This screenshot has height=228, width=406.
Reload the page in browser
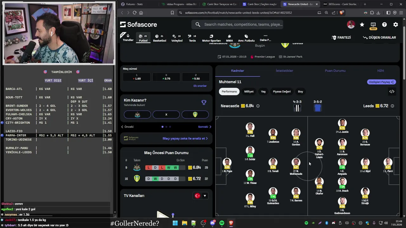(134, 13)
